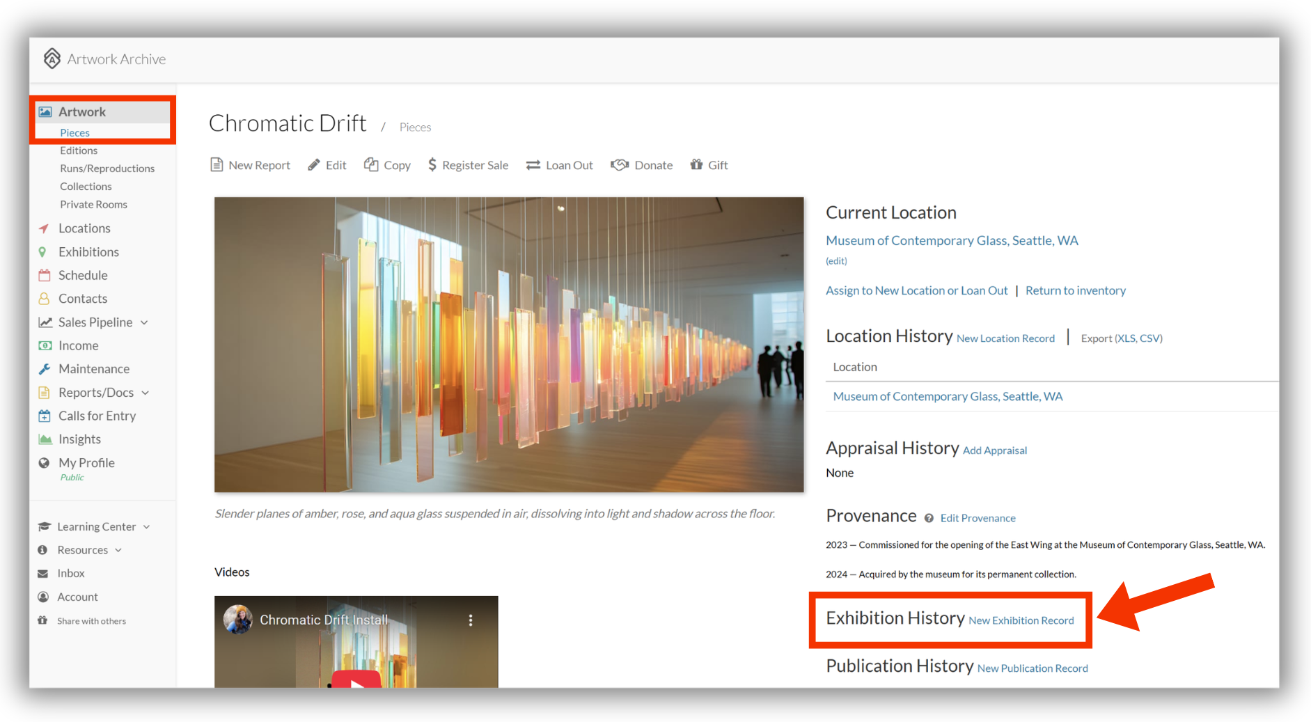Click the Copy icon in the toolbar
Screen dimensions: 1311x722
pos(371,165)
